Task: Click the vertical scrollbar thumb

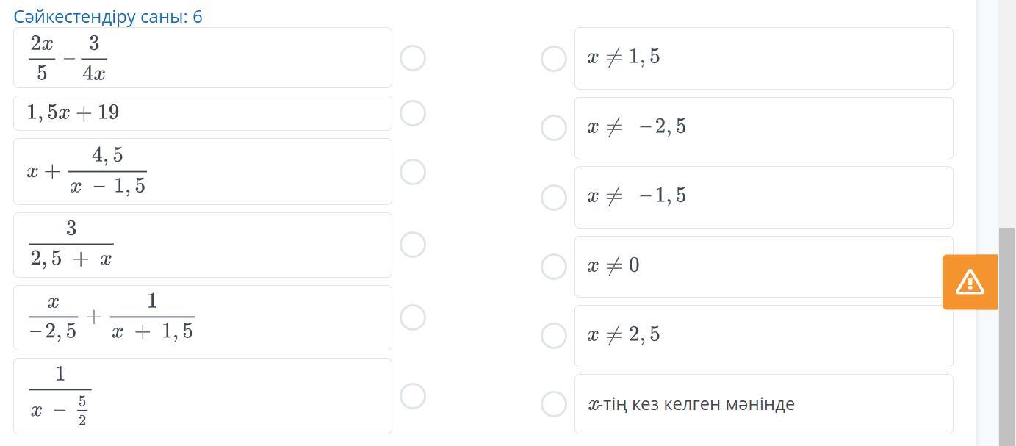Action: [1006, 337]
